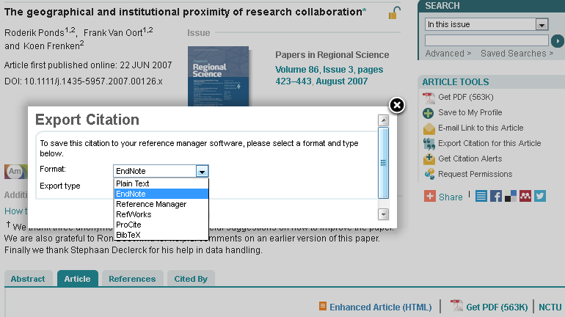Choose RefWorks format option
Viewport: 565px width, 317px height.
coord(161,214)
